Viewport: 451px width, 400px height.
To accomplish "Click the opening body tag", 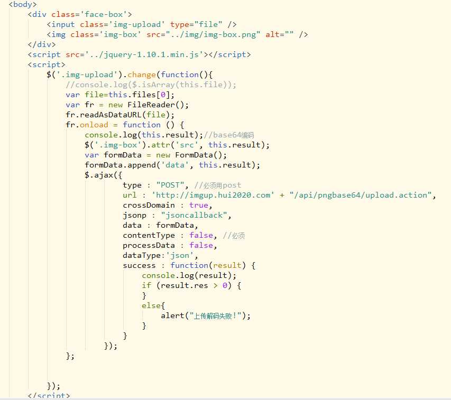I will click(23, 5).
